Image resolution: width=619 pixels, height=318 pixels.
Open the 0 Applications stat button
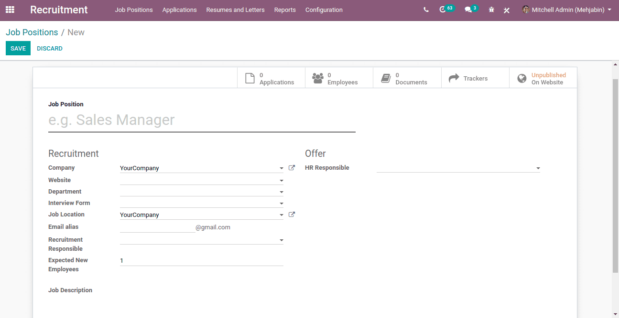click(x=271, y=78)
